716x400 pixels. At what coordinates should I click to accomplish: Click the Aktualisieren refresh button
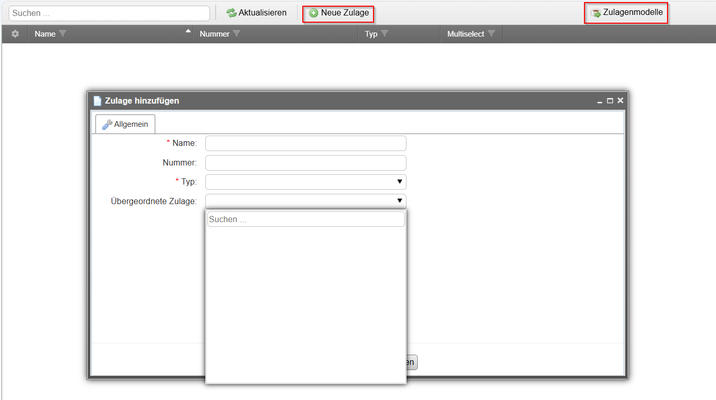pos(256,13)
